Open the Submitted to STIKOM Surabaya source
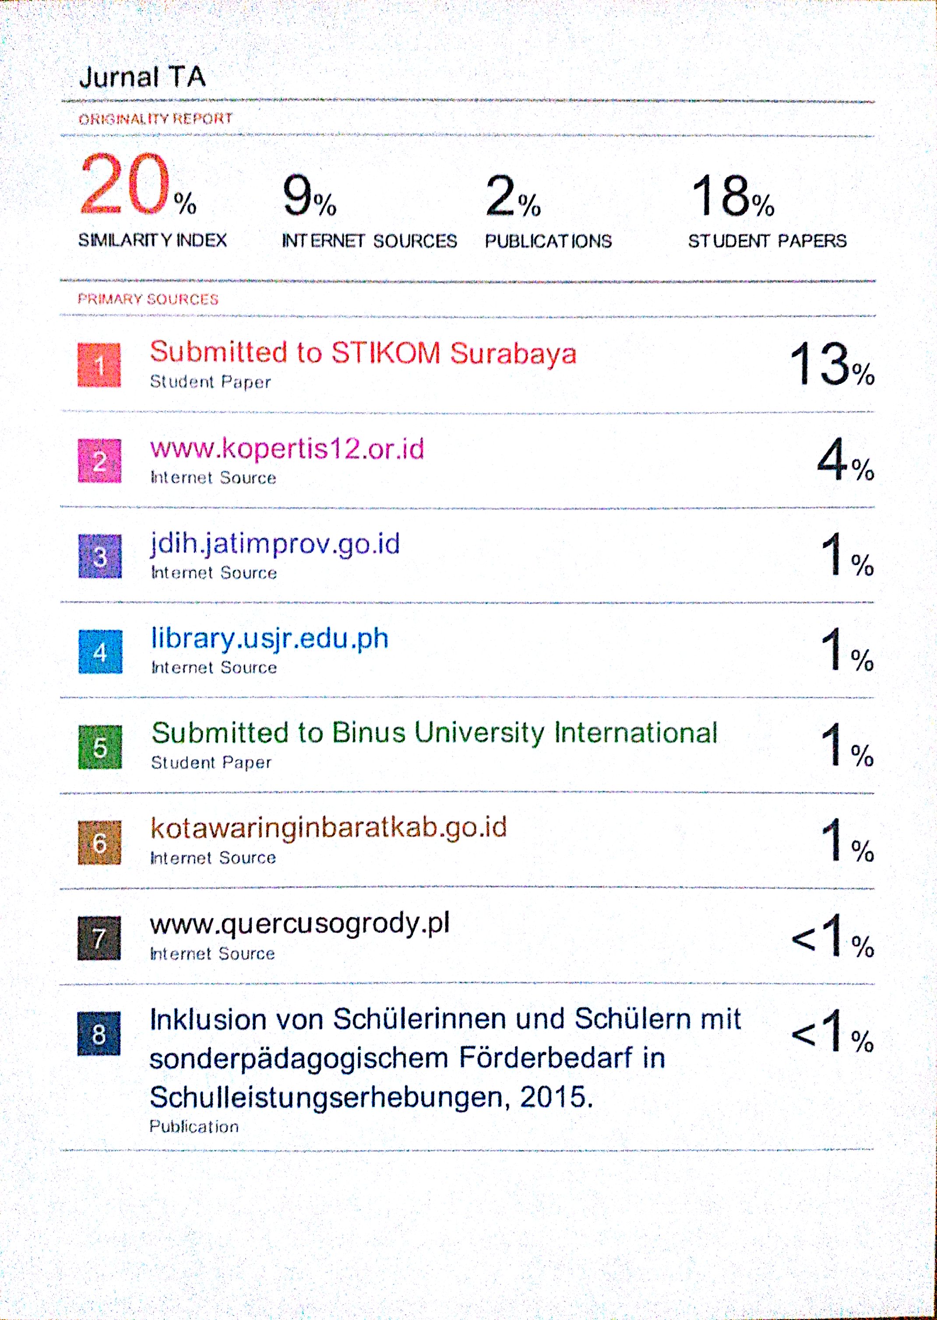The height and width of the screenshot is (1320, 937). (x=363, y=352)
